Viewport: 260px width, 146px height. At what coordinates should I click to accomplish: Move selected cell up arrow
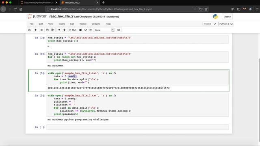point(59,30)
